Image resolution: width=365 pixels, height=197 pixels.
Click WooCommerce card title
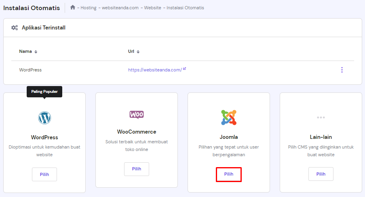click(x=137, y=132)
